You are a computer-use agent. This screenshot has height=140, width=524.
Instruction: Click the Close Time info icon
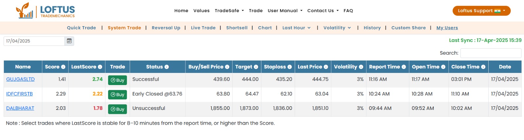pos(483,67)
